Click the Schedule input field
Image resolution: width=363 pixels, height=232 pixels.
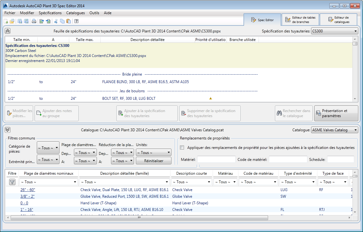point(341,160)
